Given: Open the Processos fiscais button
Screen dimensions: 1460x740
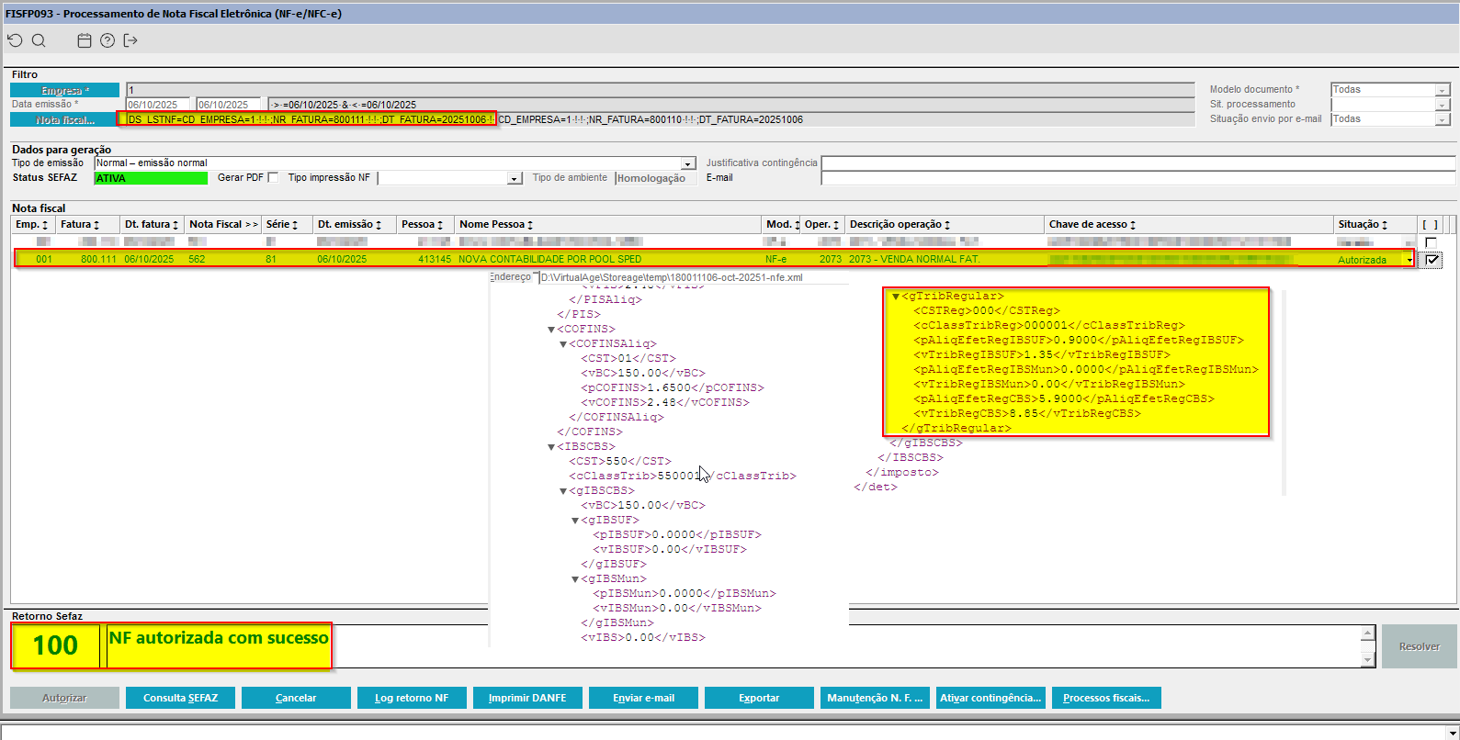Looking at the screenshot, I should click(x=1106, y=698).
